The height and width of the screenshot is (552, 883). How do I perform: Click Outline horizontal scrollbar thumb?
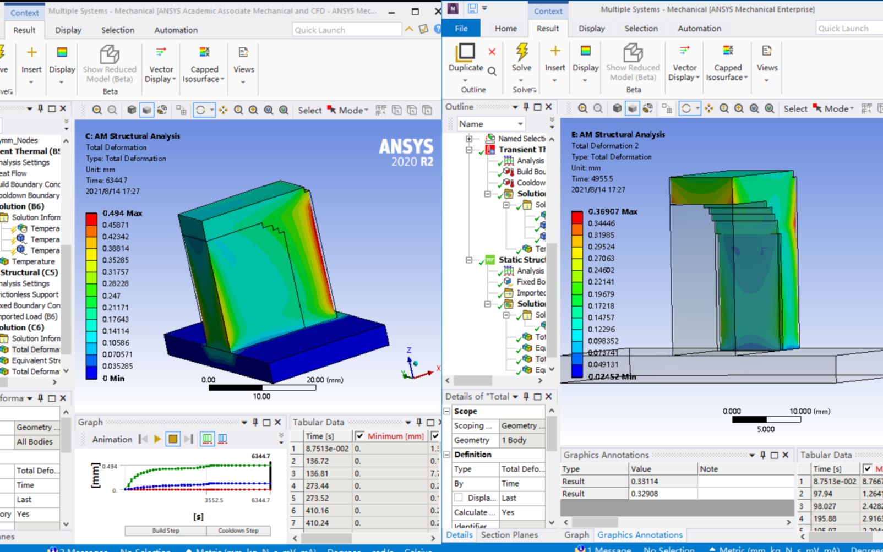[473, 380]
